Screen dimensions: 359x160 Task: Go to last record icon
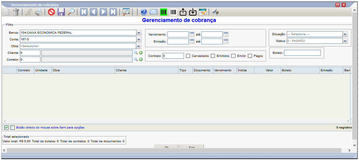[x=113, y=12]
